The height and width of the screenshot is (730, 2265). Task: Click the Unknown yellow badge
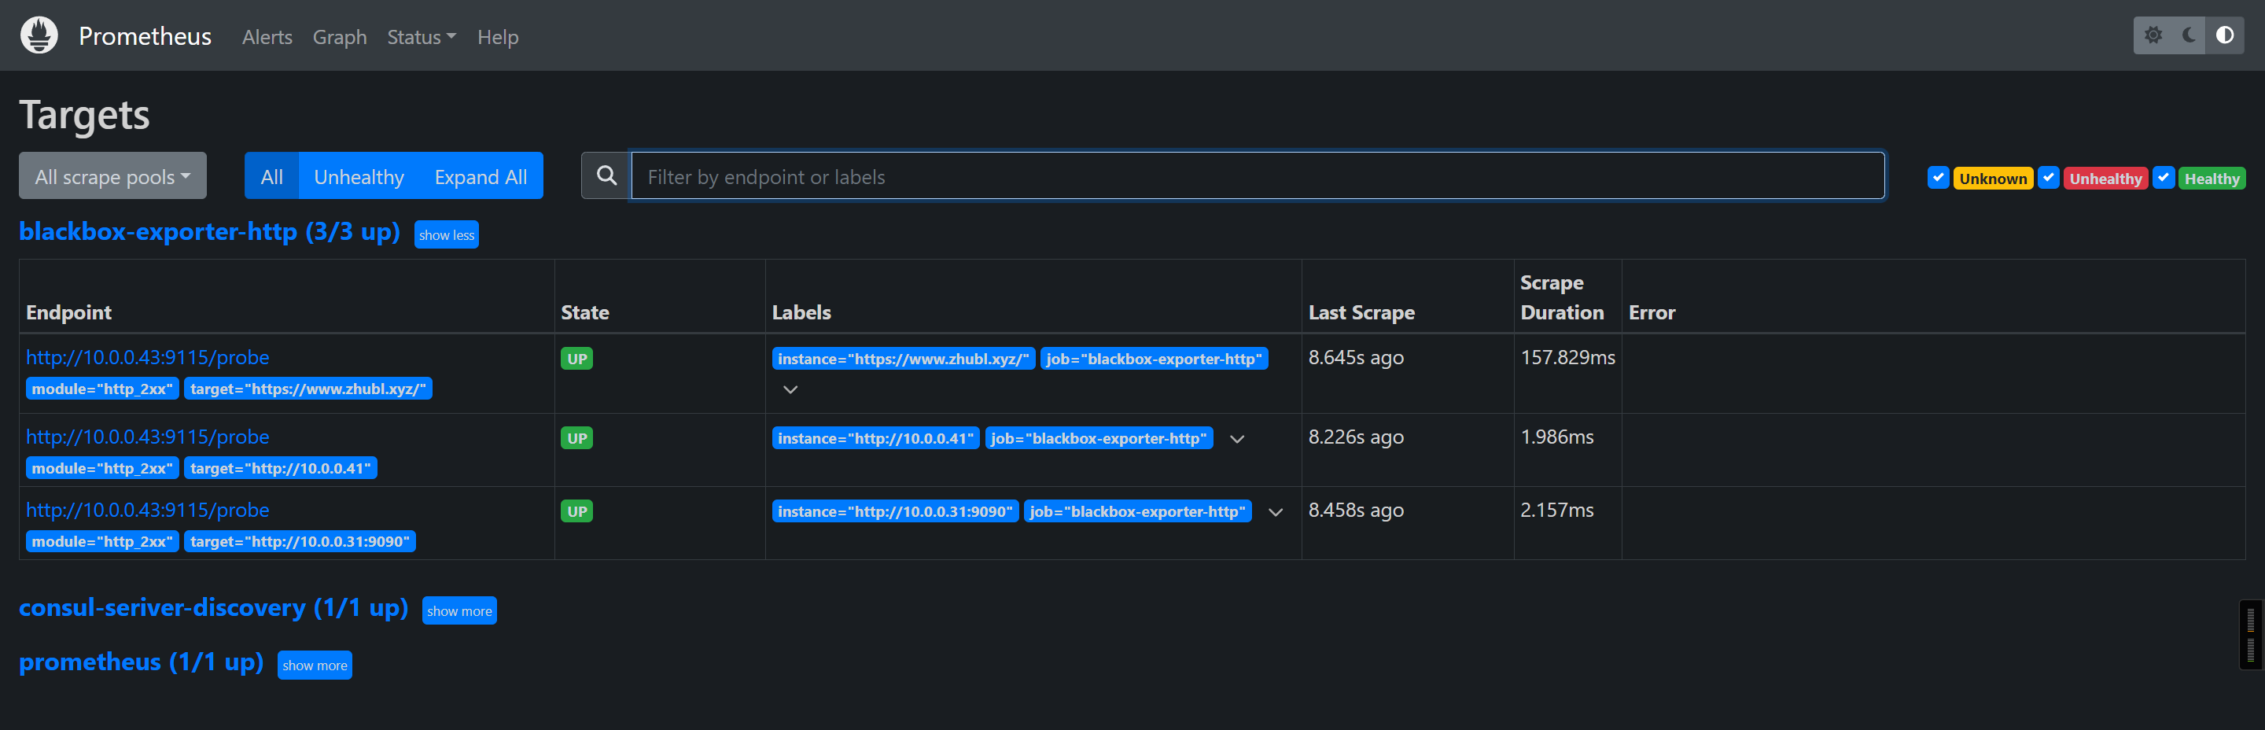[1994, 179]
